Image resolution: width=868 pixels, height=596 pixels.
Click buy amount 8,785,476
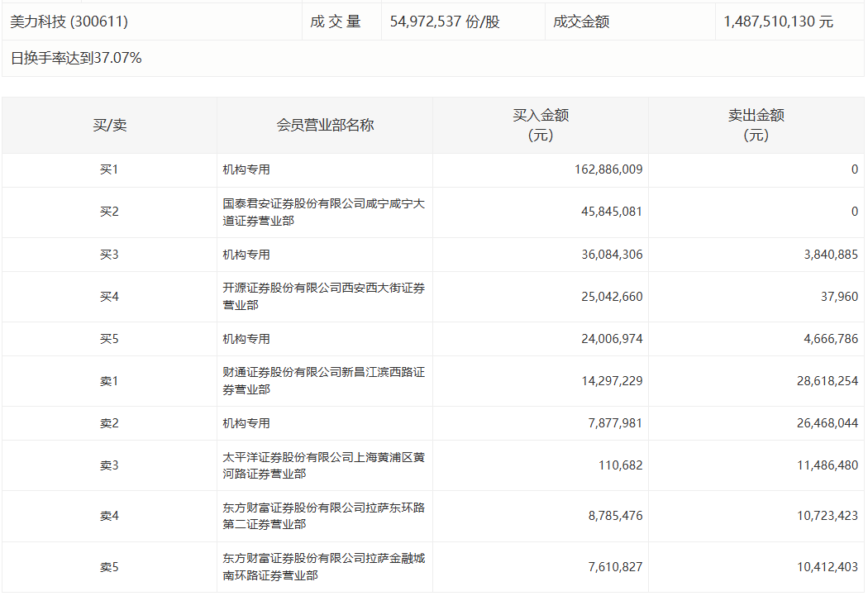(x=615, y=516)
